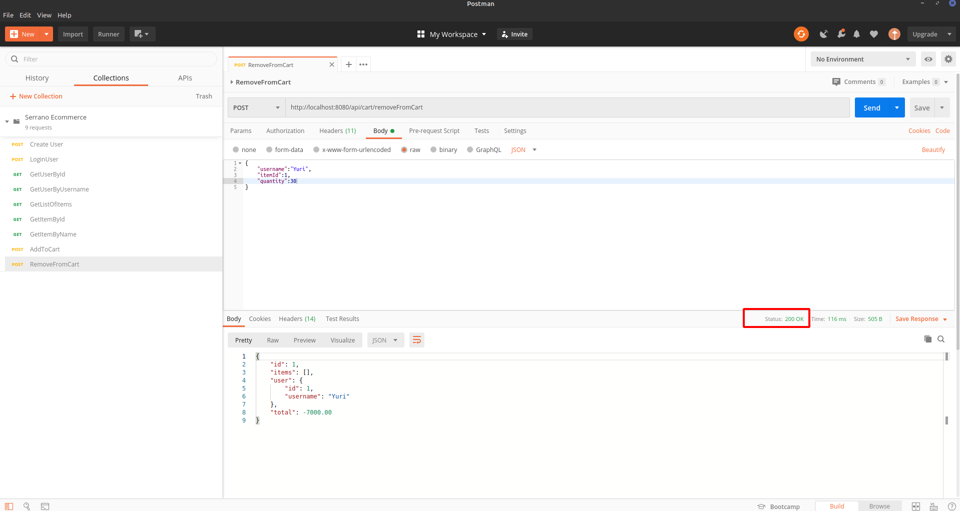Viewport: 960px width, 511px height.
Task: Toggle response line wrapping icon
Action: (417, 340)
